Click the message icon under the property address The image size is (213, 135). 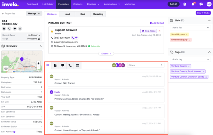click(15, 29)
